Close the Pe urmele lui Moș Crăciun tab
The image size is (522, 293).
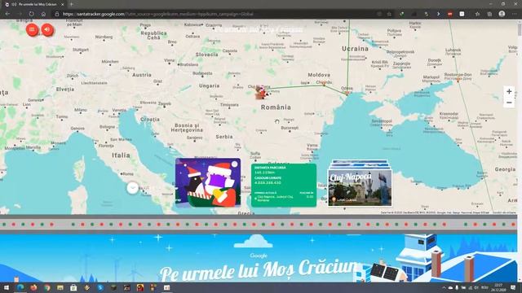63,4
